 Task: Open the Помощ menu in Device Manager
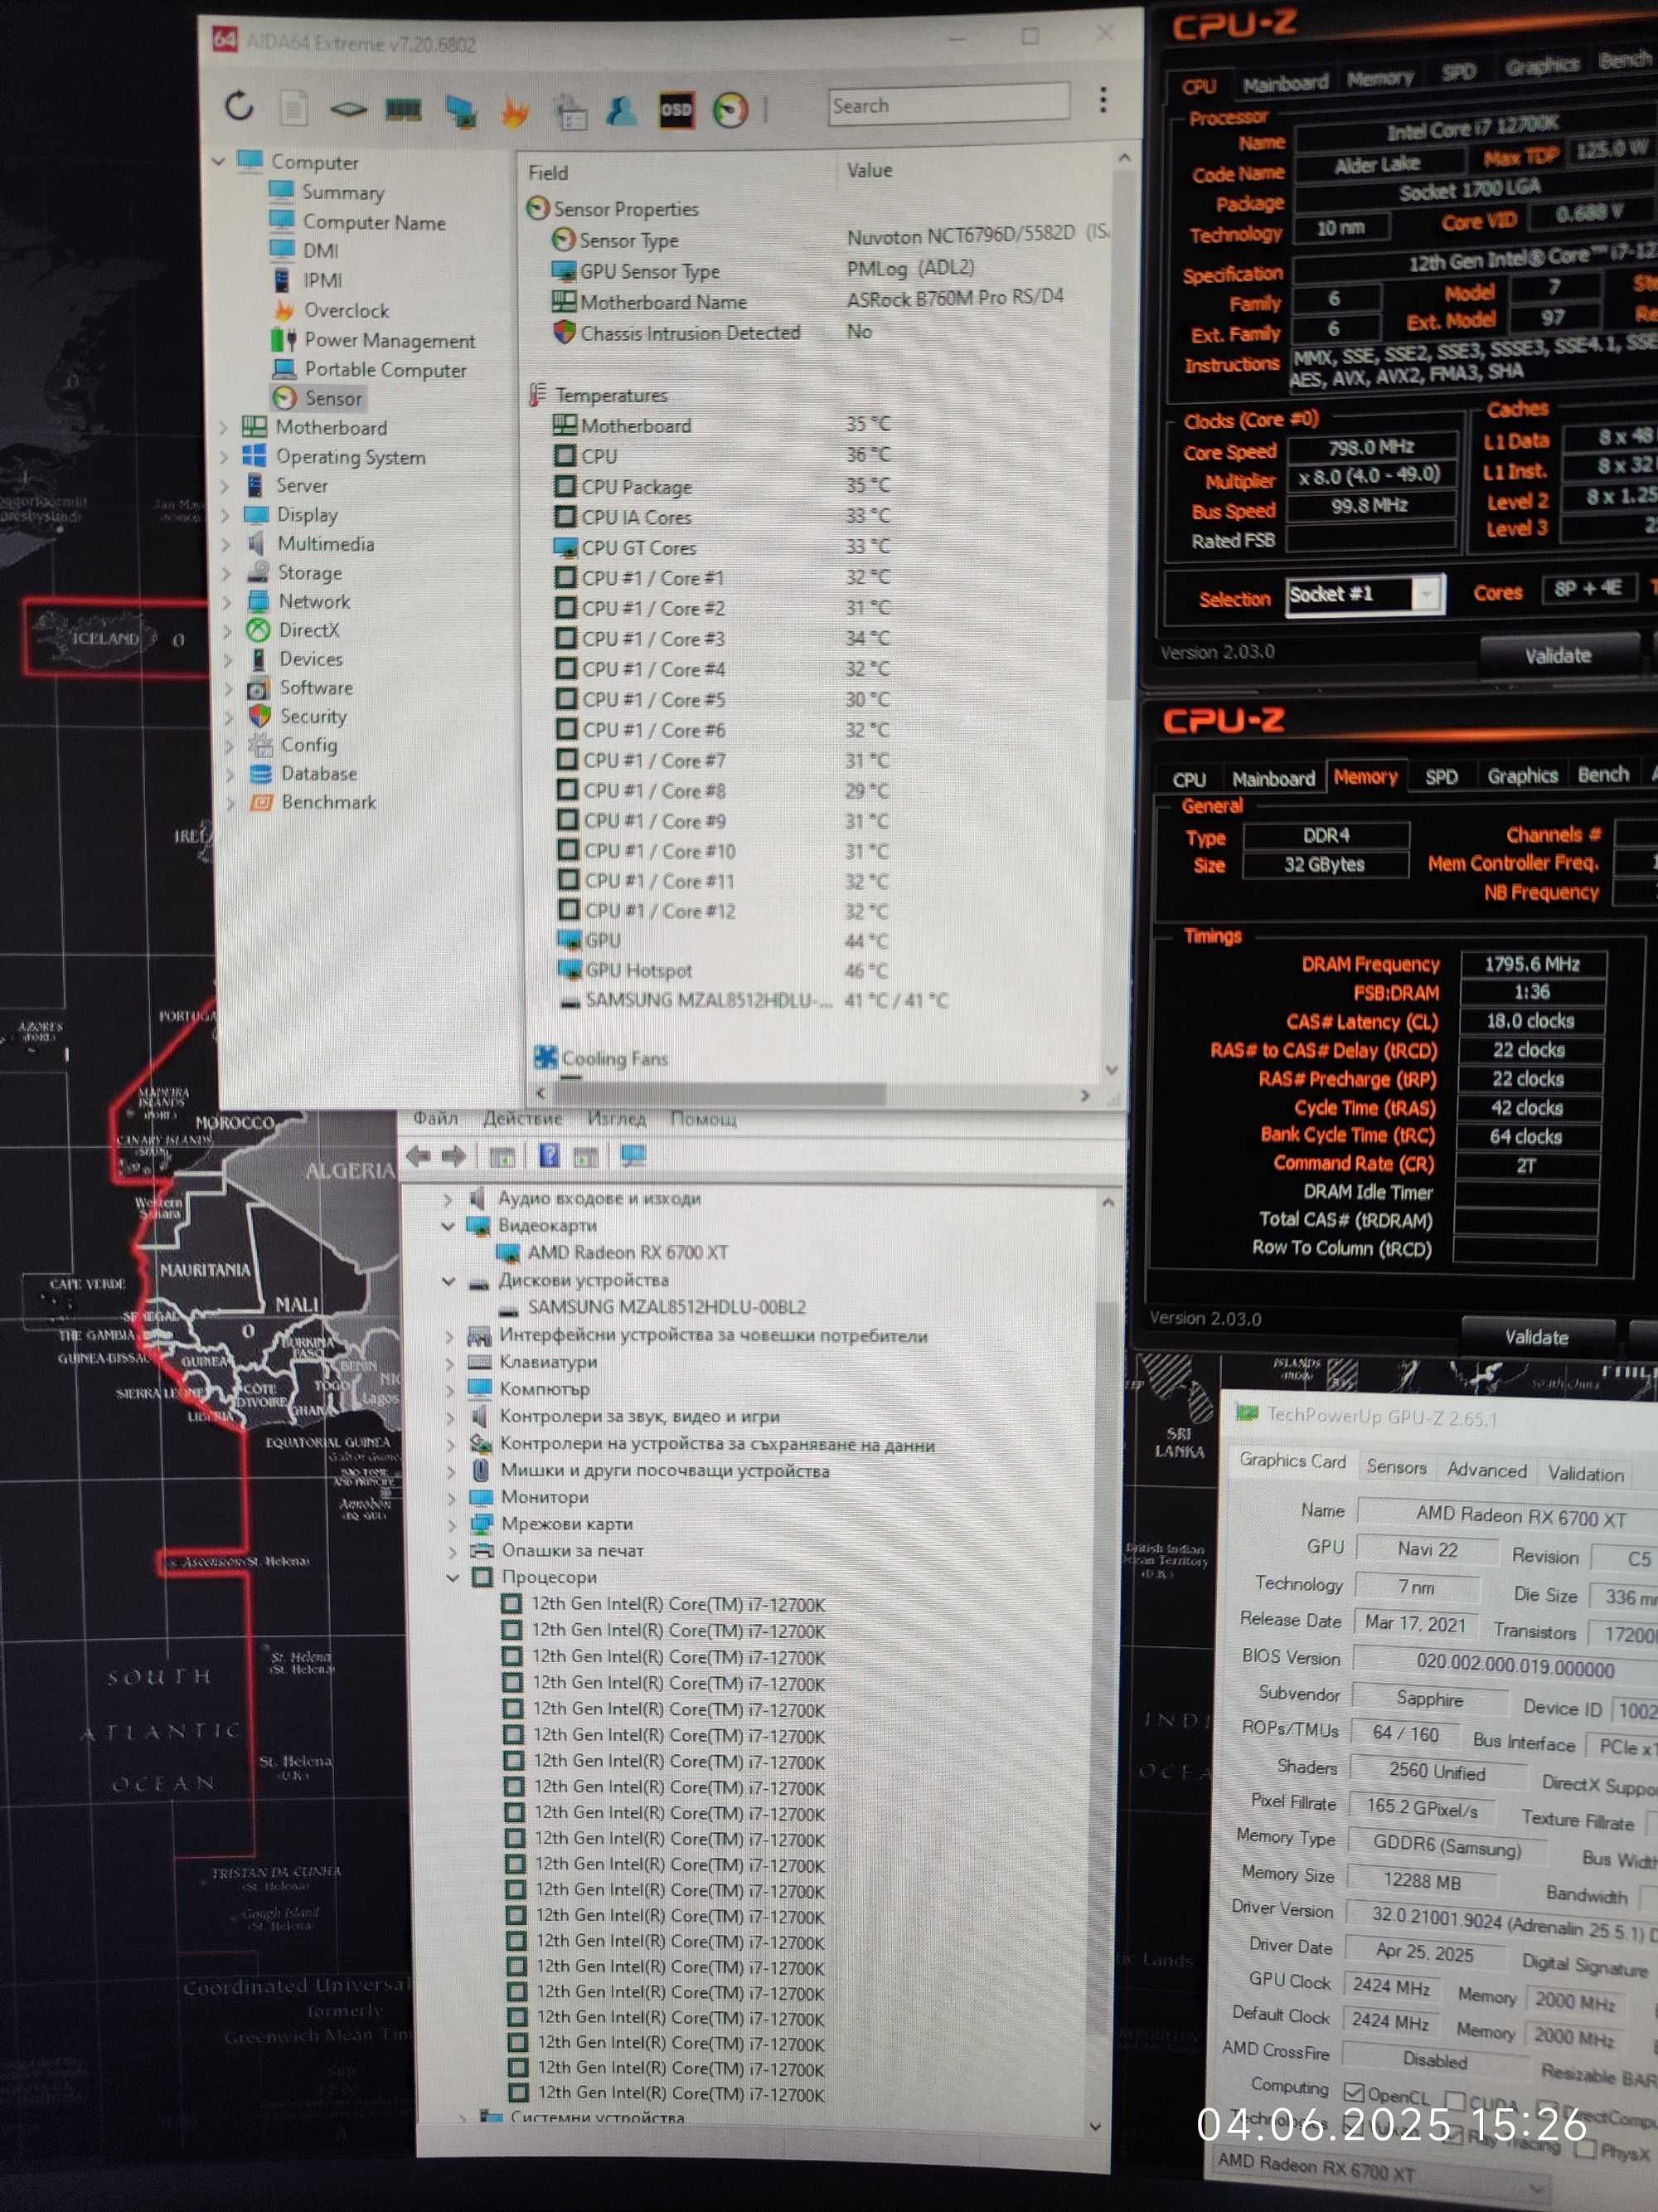pyautogui.click(x=704, y=1118)
